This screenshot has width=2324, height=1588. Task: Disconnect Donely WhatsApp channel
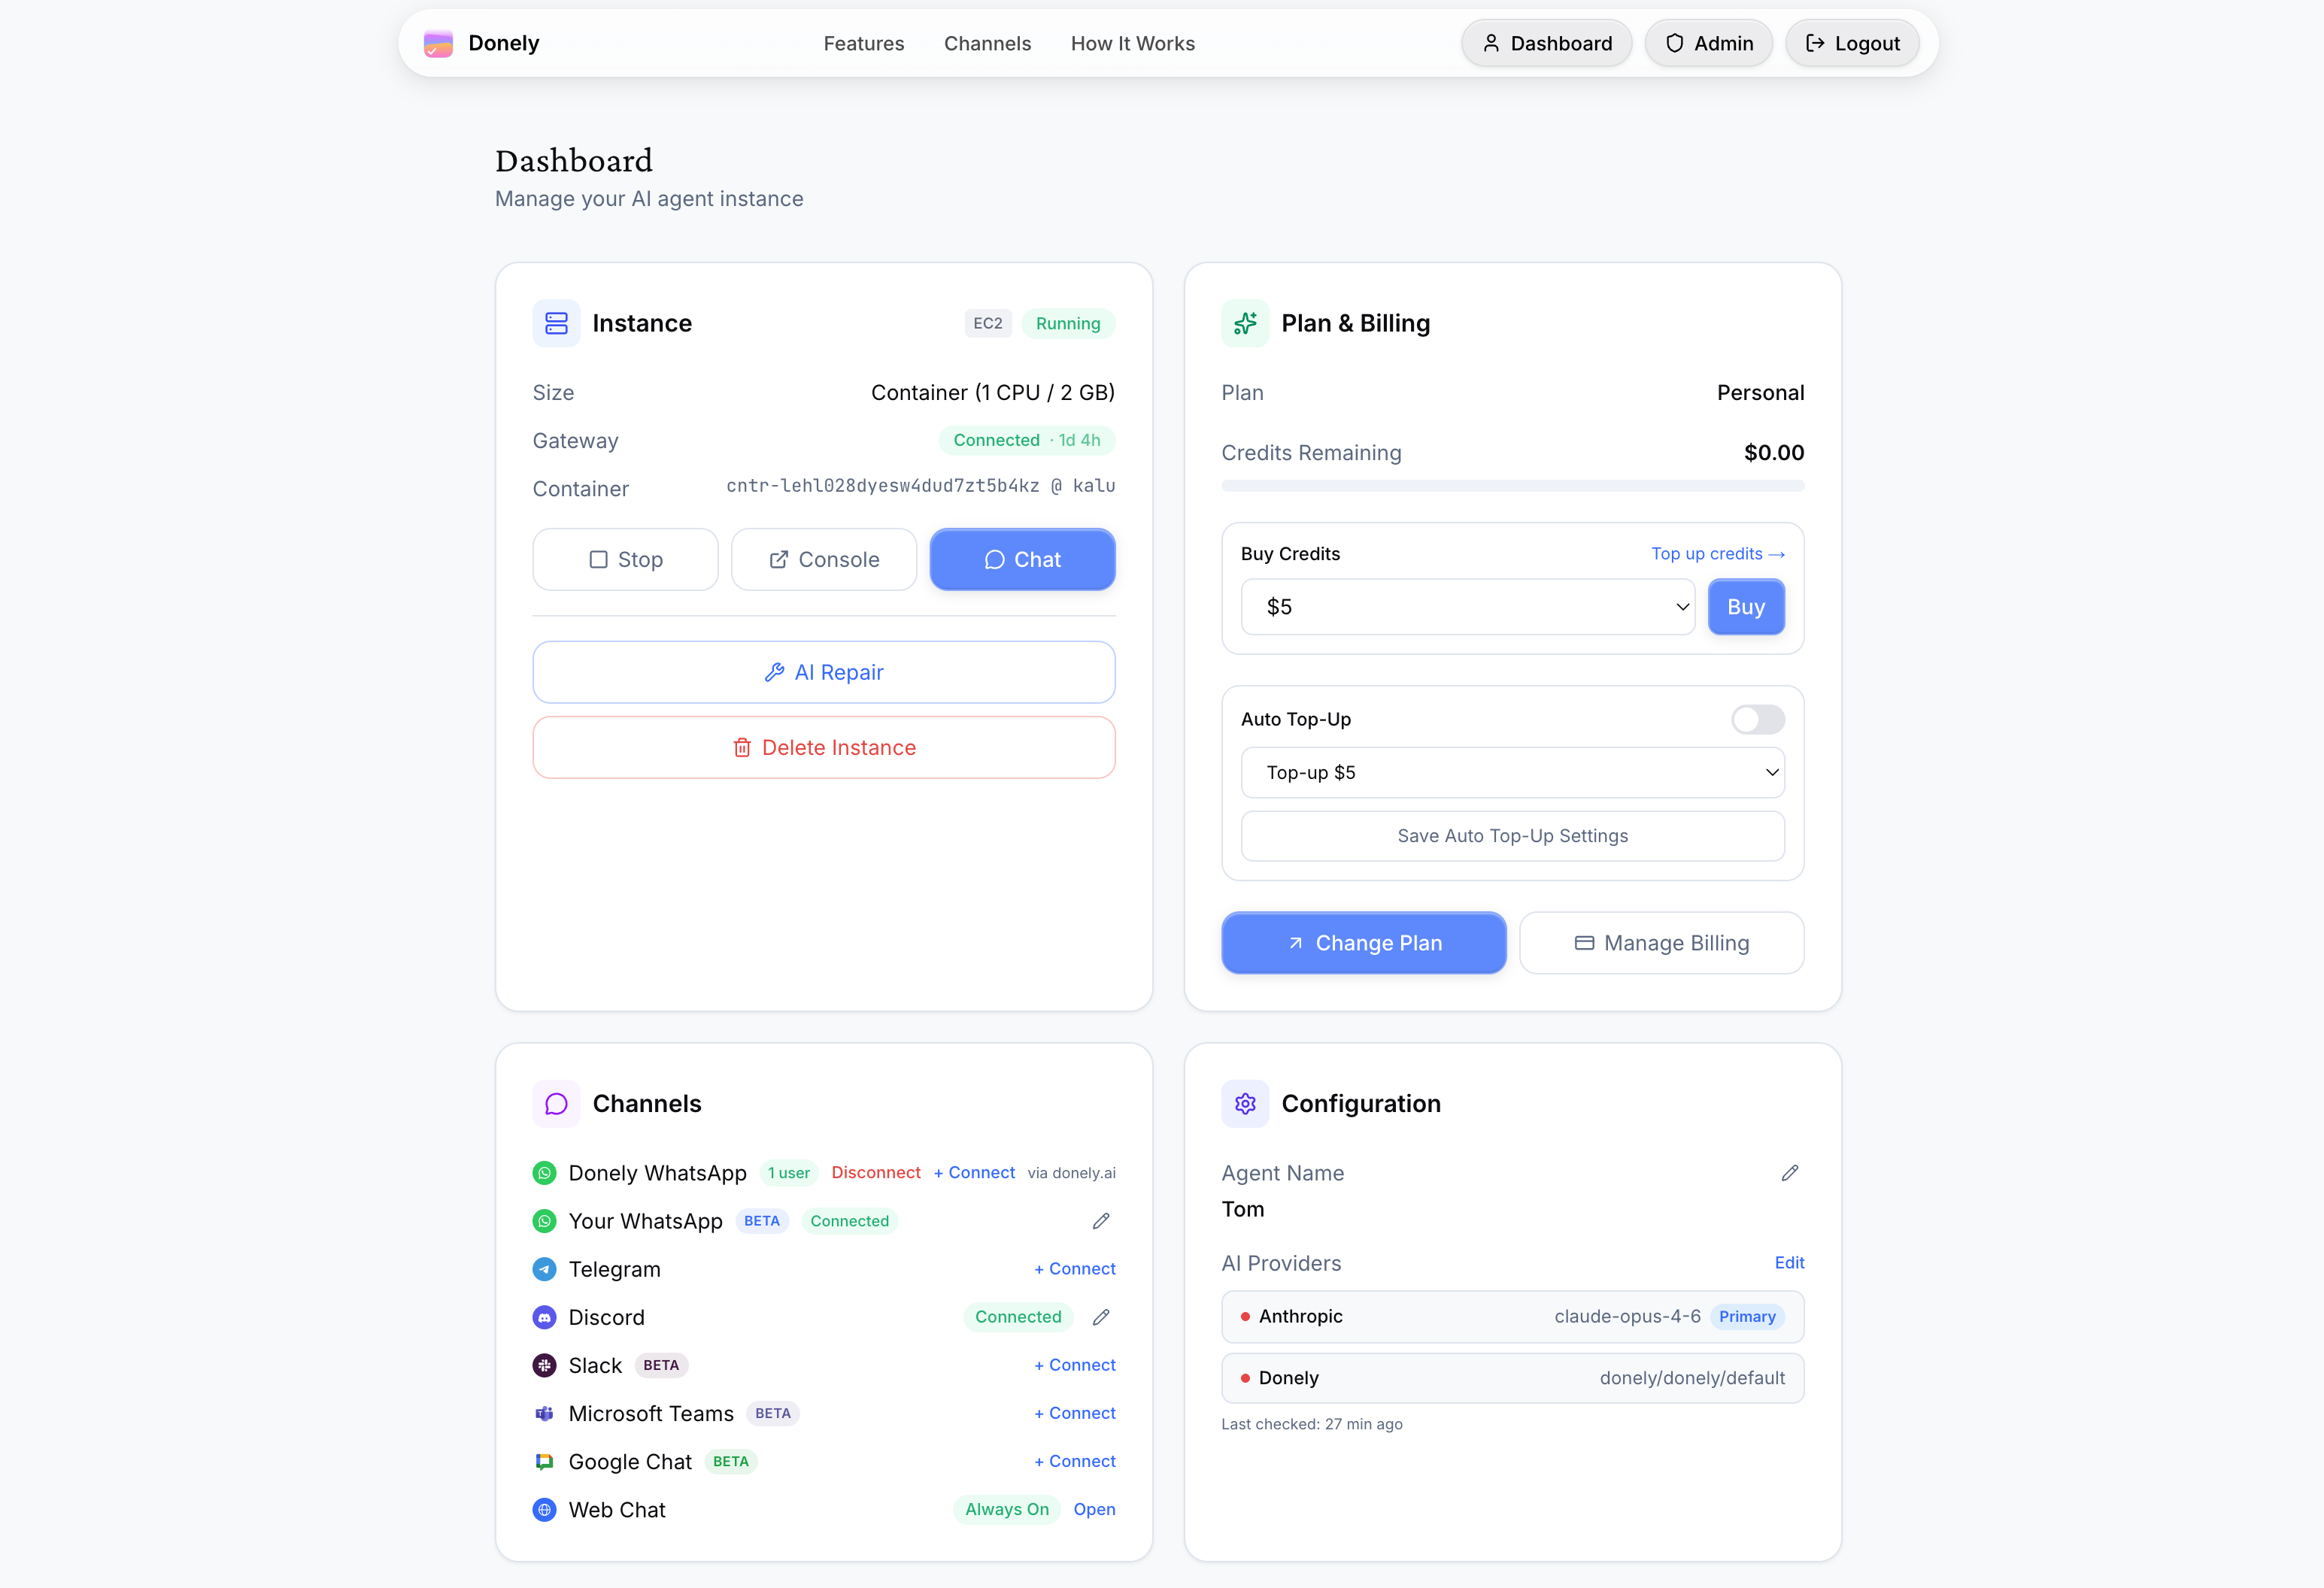[x=875, y=1172]
